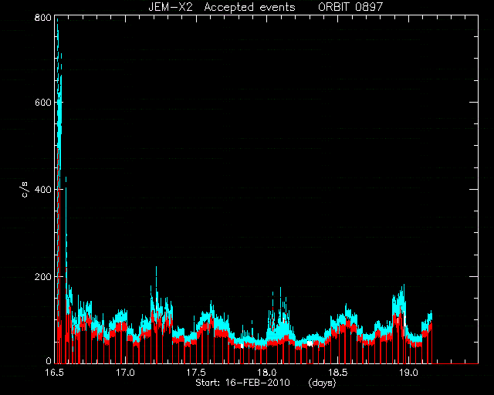Click the 'ORBIT 0897' label in title

[350, 7]
